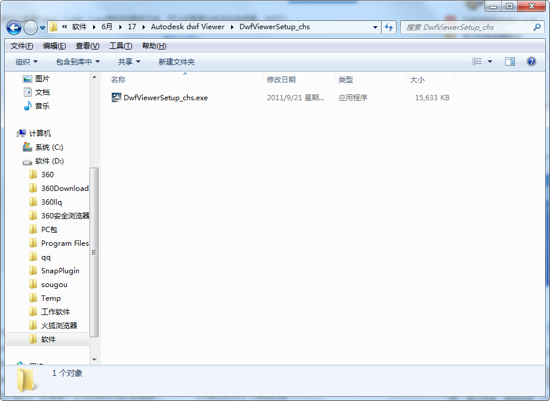550x401 pixels.
Task: Click the folder icon in address bar
Action: (x=53, y=27)
